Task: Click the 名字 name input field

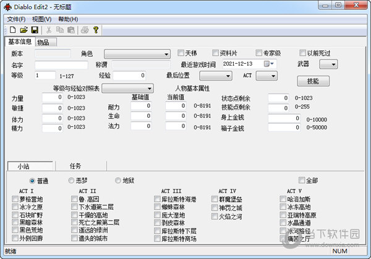Action: [53, 65]
